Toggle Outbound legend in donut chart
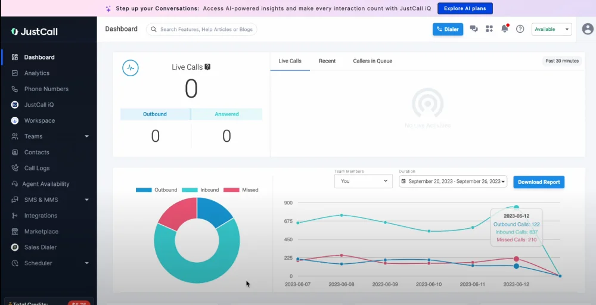Image resolution: width=596 pixels, height=305 pixels. pyautogui.click(x=156, y=190)
